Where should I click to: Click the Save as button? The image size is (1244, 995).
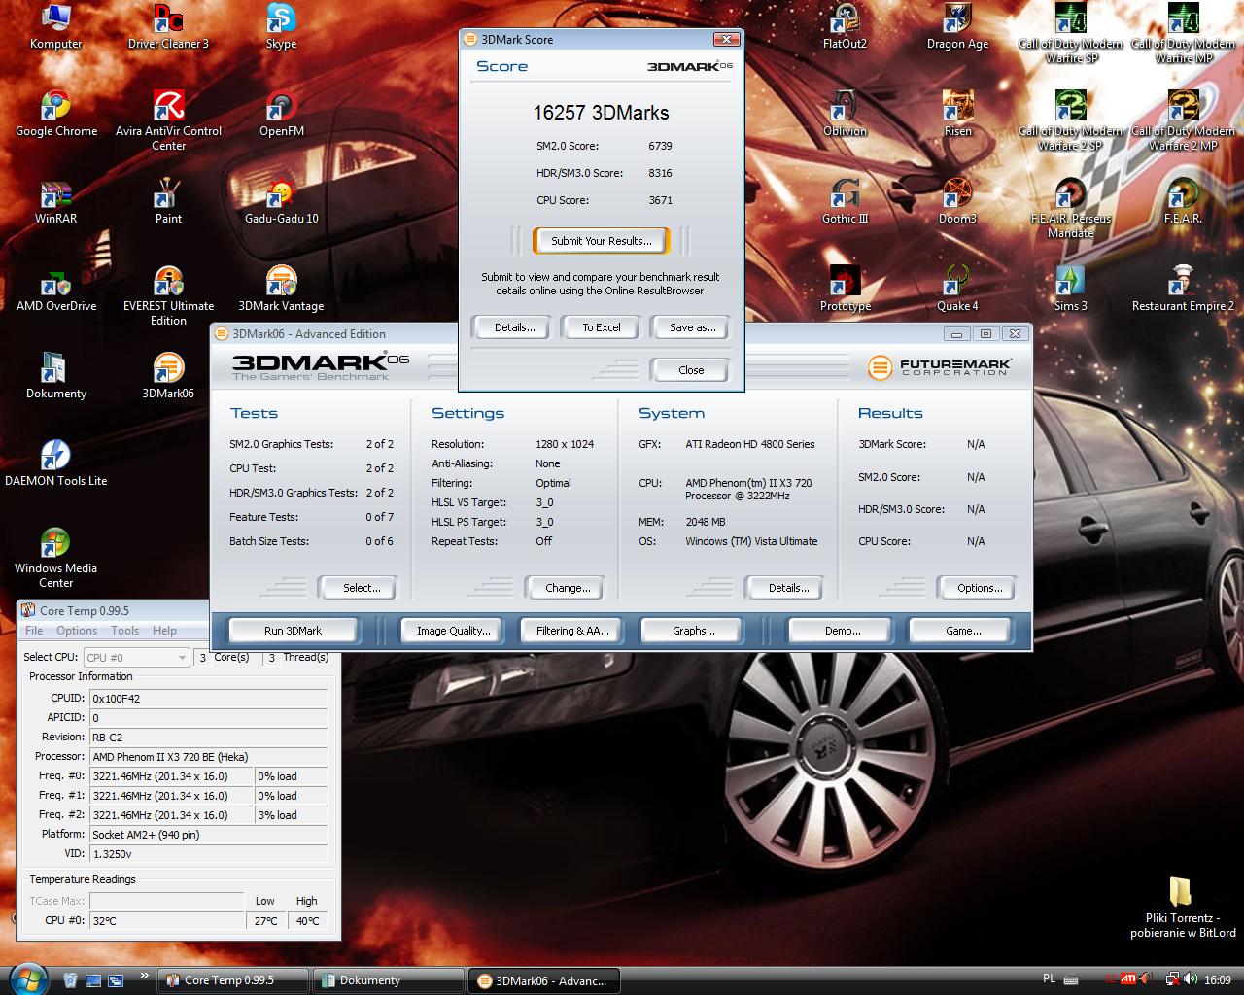[692, 327]
